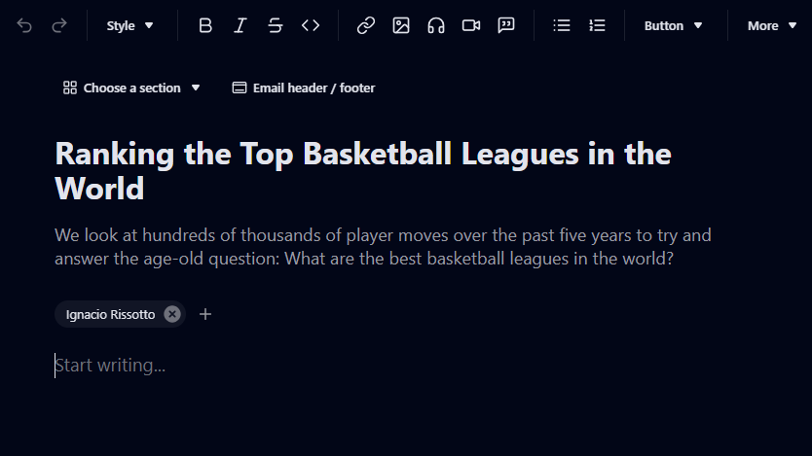The image size is (812, 456).
Task: Create a numbered list
Action: [x=597, y=25]
